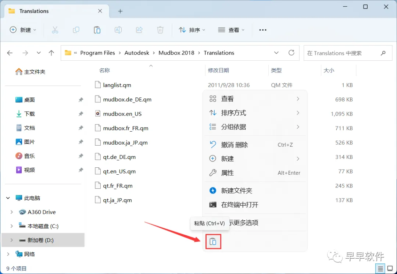The height and width of the screenshot is (274, 397).
Task: Expand the 网络 node
Action: 8,254
